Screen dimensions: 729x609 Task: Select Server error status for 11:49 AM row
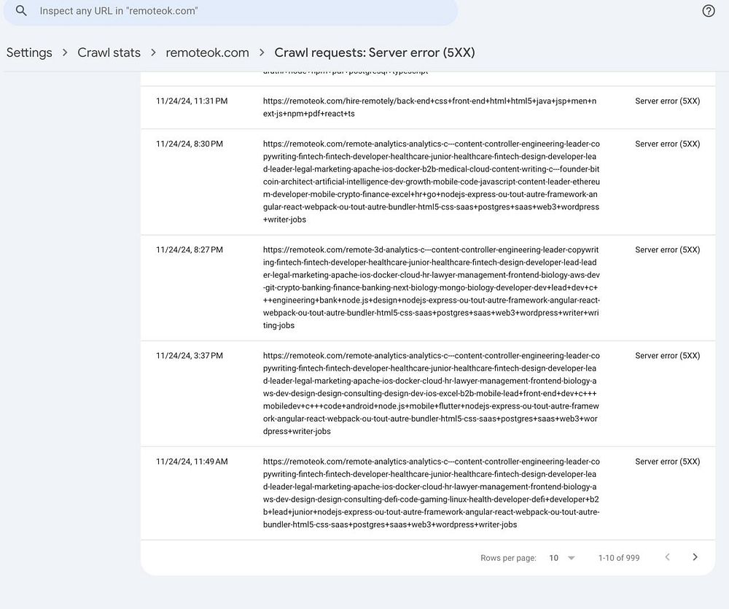pos(667,462)
